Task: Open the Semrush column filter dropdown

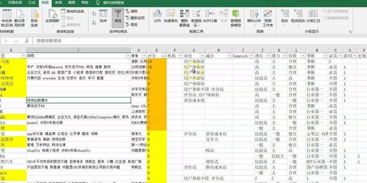Action: pyautogui.click(x=251, y=56)
